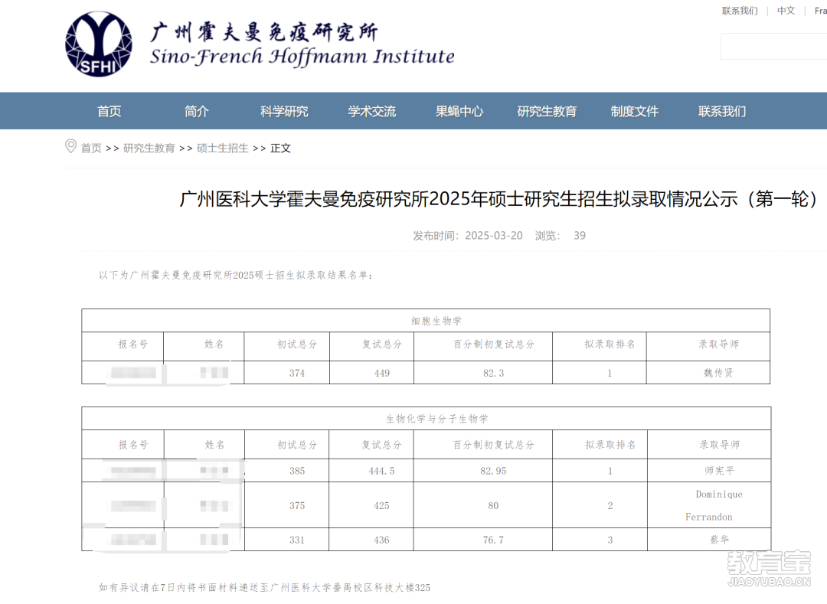The width and height of the screenshot is (827, 604).
Task: Click the search box in the header
Action: [773, 47]
